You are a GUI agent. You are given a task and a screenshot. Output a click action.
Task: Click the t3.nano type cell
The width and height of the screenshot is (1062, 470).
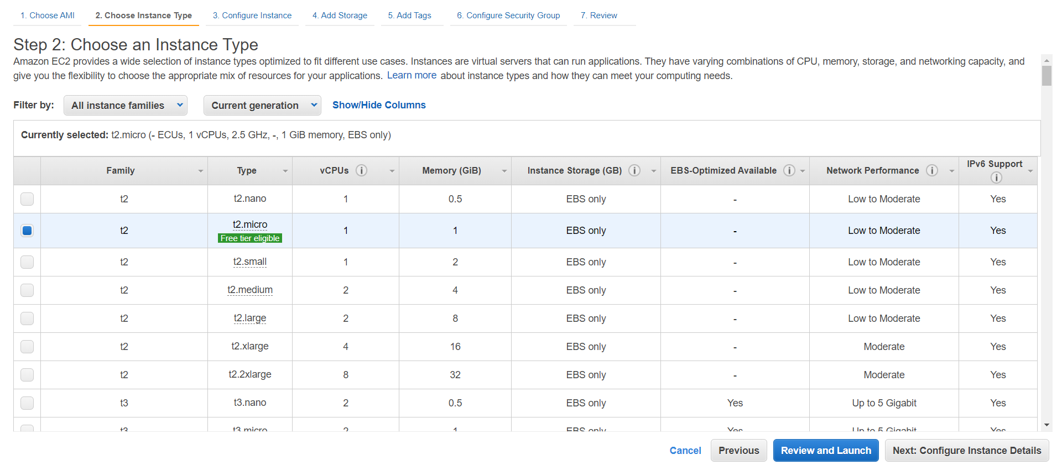click(x=250, y=403)
